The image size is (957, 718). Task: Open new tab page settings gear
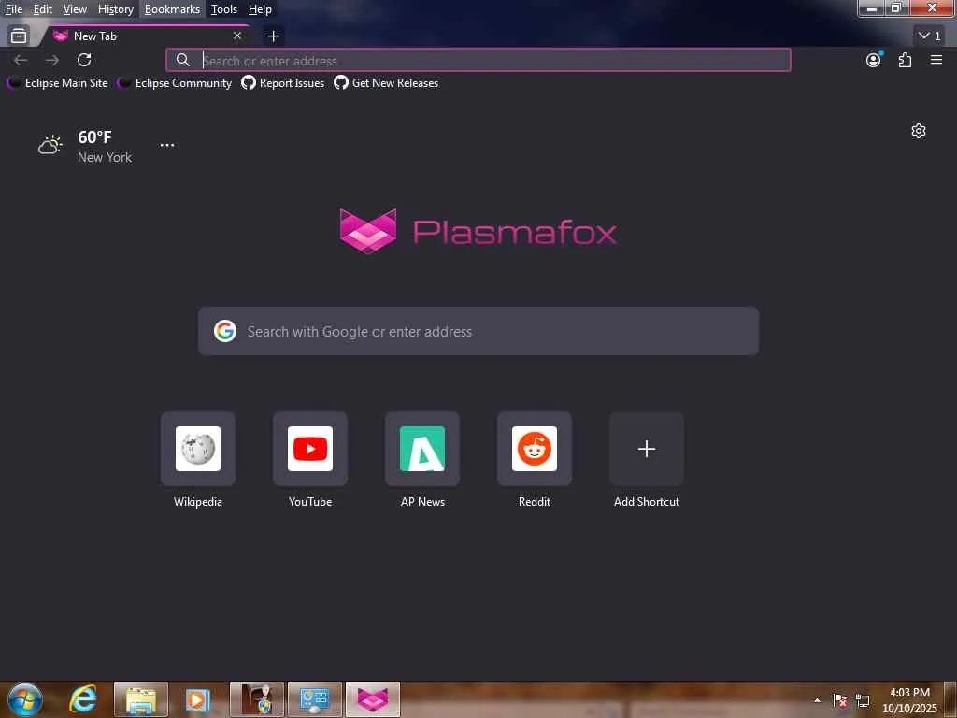tap(919, 131)
